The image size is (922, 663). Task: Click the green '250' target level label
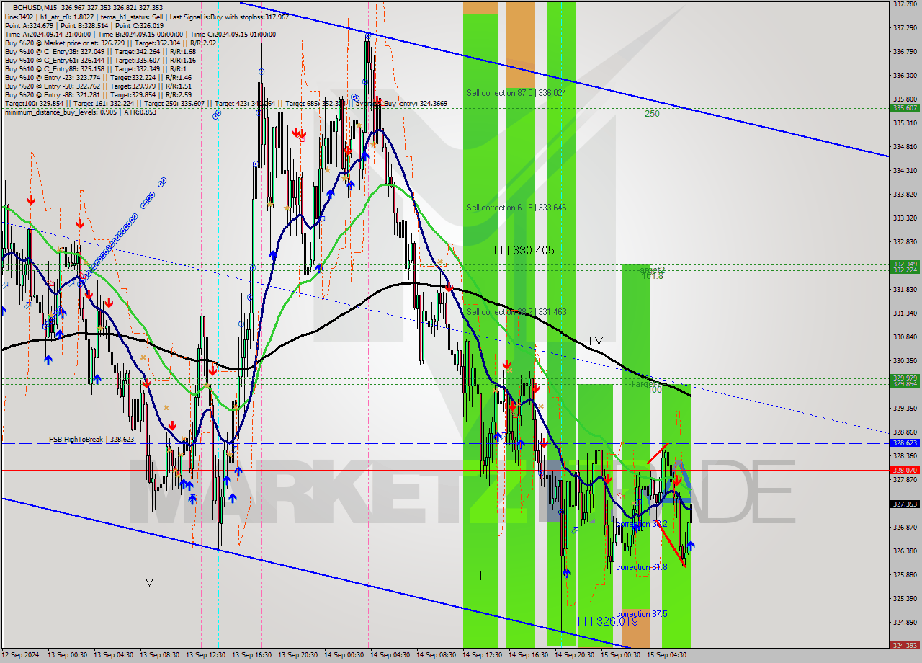pos(652,114)
